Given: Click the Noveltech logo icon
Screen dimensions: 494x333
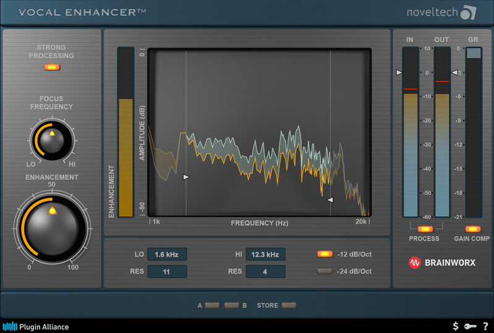Looking at the screenshot, I should (x=470, y=13).
